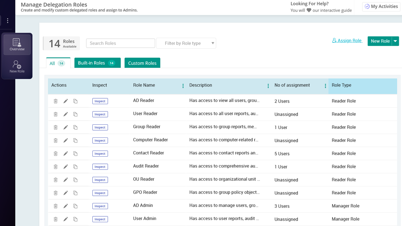Open the No of assignment column menu
Viewport: 402px width, 226px height.
325,85
